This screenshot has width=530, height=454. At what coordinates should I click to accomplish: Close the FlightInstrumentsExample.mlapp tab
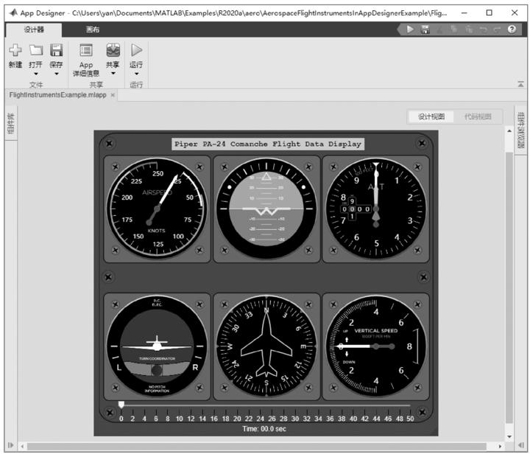click(113, 95)
